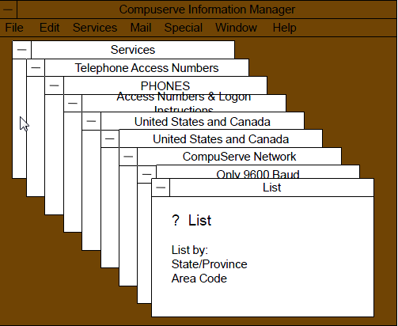Click the List window title bar
This screenshot has height=326, width=398.
(x=271, y=188)
